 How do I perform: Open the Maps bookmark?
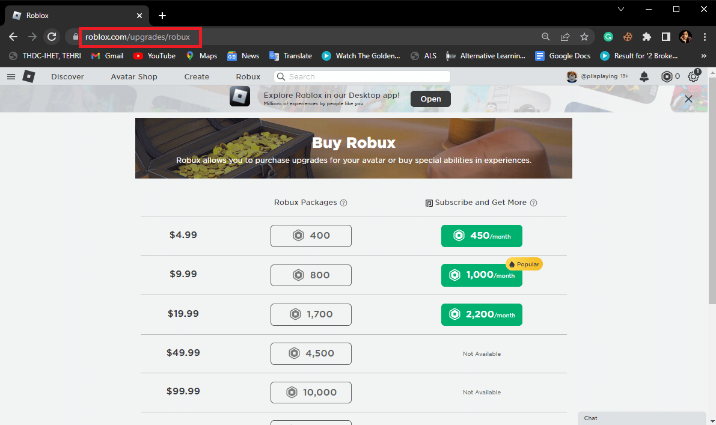coord(201,56)
